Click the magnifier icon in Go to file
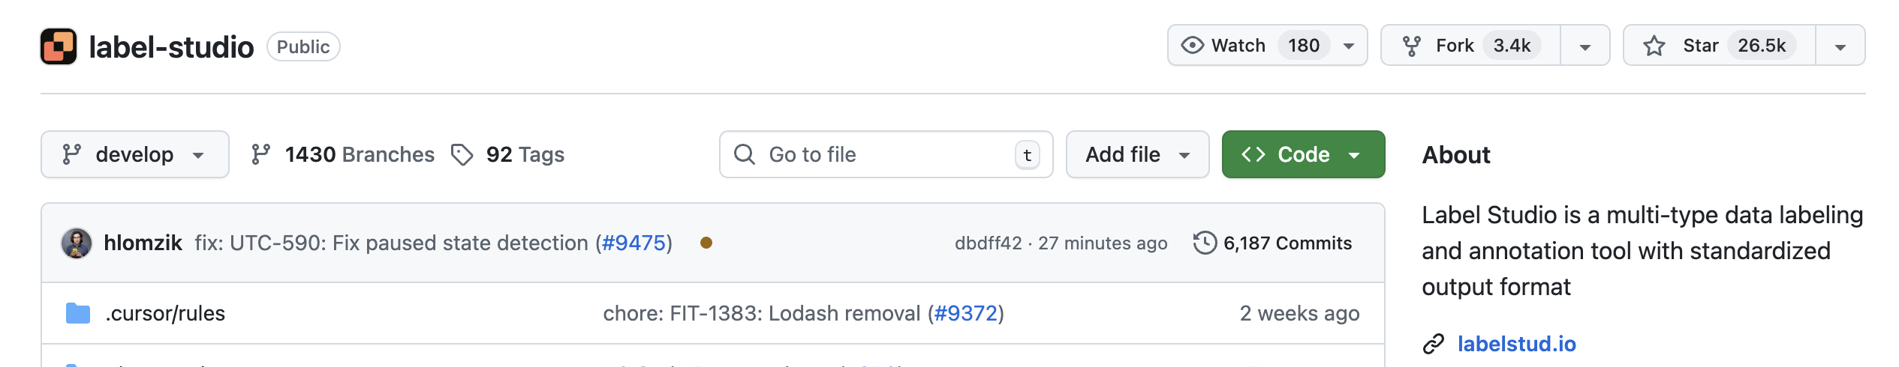This screenshot has height=367, width=1899. [x=744, y=155]
